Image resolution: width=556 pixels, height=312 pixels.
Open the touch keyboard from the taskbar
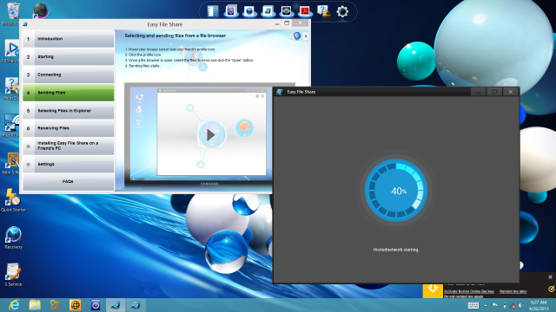click(x=473, y=305)
